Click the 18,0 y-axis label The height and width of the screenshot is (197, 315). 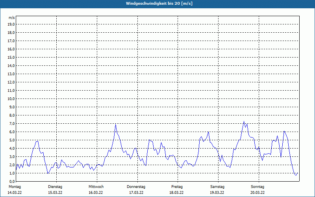pos(11,33)
